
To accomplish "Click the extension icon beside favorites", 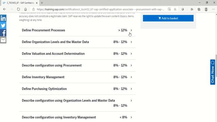I will click(x=183, y=9).
